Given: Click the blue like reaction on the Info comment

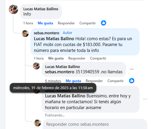Looking at the screenshot, I should pos(104,23).
